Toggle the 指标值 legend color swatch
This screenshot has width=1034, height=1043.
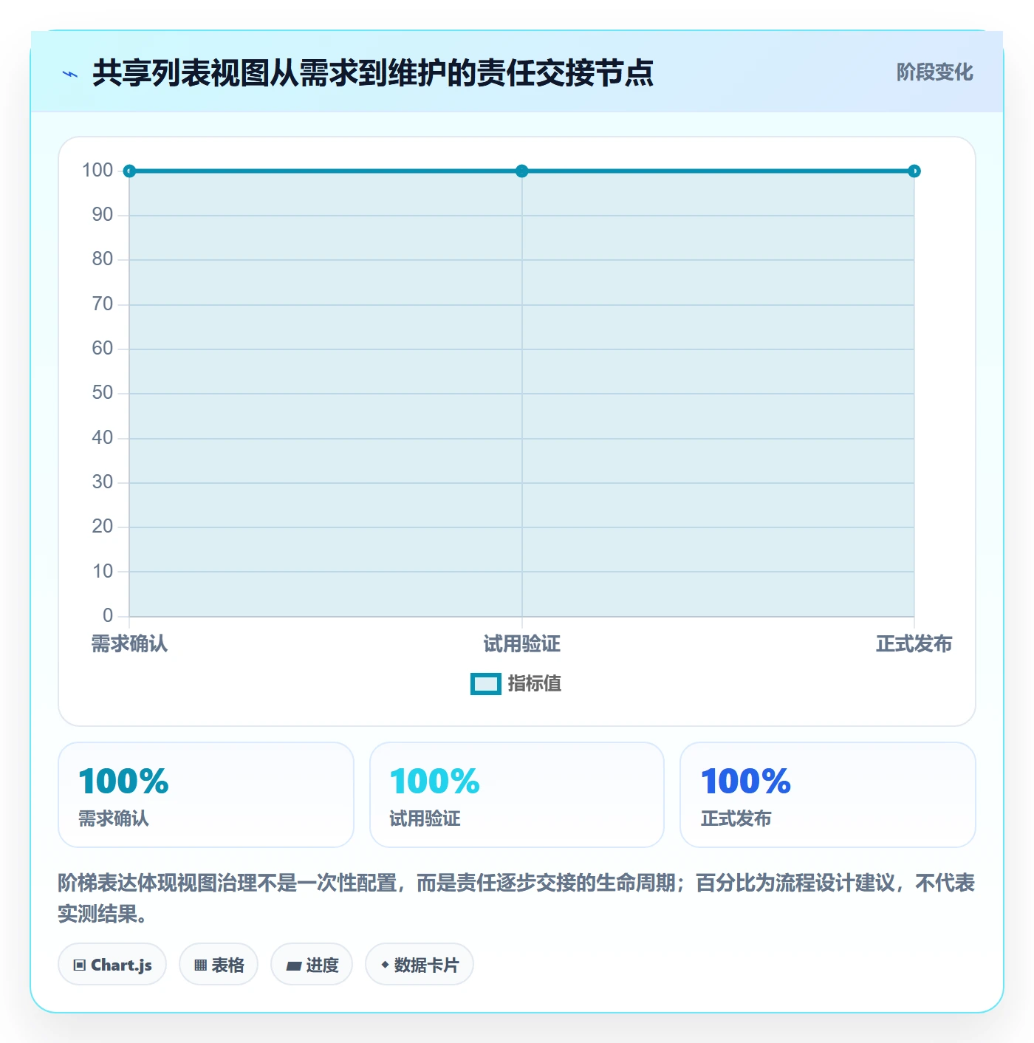pyautogui.click(x=486, y=684)
